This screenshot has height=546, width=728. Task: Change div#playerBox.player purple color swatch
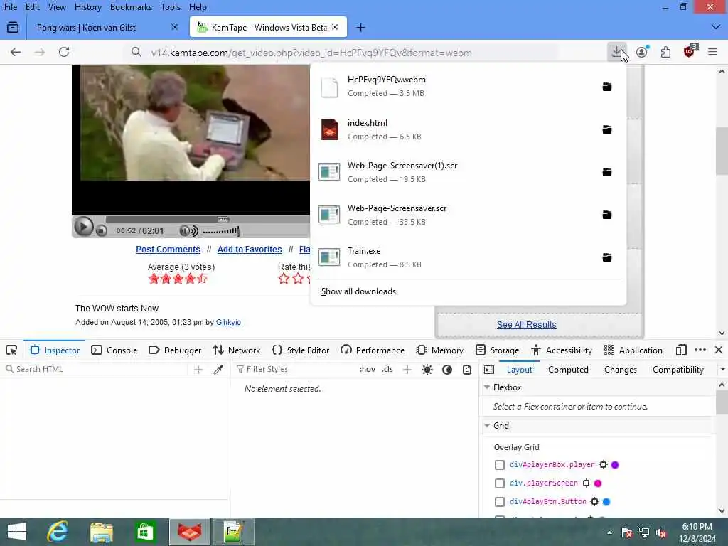click(x=615, y=465)
